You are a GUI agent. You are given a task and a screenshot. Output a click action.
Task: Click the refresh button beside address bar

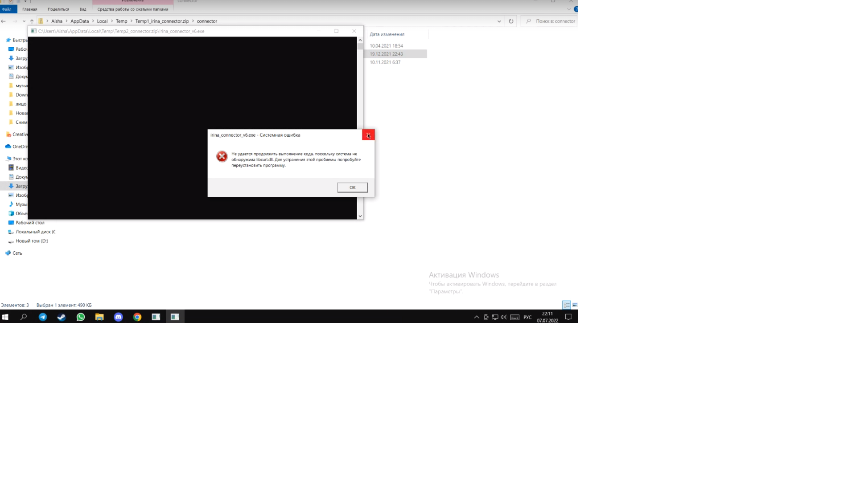tap(511, 21)
